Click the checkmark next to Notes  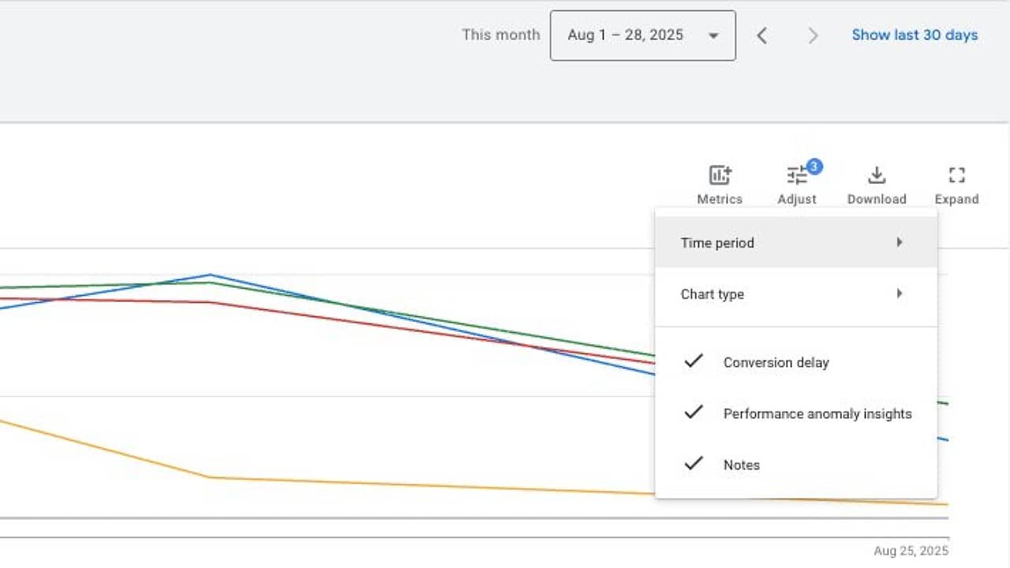coord(693,464)
